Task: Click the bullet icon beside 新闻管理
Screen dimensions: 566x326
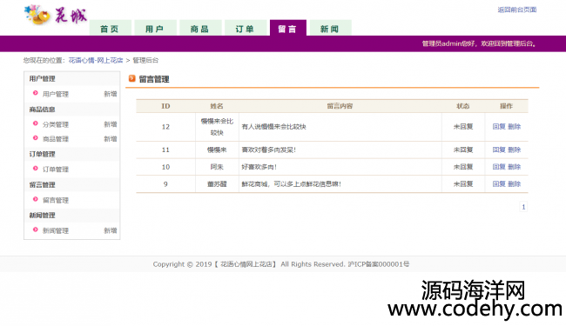Action: click(x=36, y=230)
